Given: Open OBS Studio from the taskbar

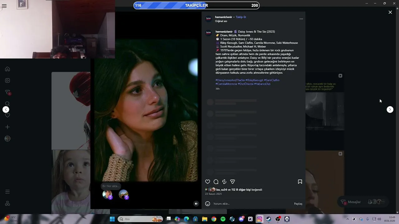Looking at the screenshot, I should click(x=278, y=219).
